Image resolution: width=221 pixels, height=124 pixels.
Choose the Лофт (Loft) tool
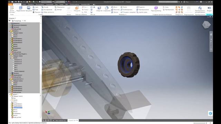(x=35, y=10)
